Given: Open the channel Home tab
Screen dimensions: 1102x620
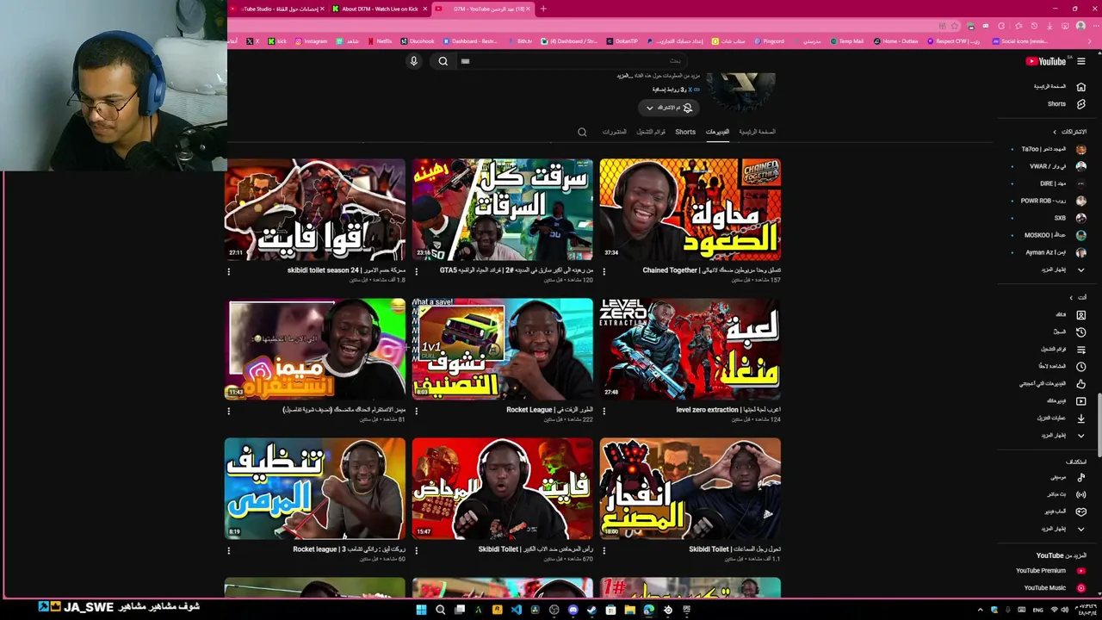Looking at the screenshot, I should click(x=757, y=132).
